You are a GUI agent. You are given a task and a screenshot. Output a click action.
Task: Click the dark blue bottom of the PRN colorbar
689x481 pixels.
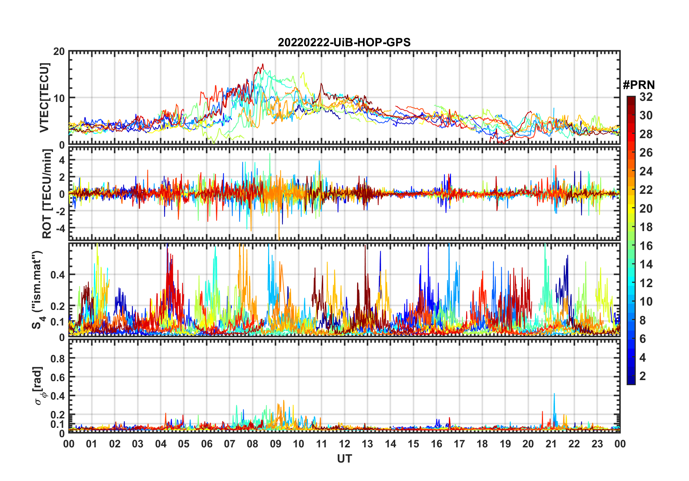tap(631, 380)
